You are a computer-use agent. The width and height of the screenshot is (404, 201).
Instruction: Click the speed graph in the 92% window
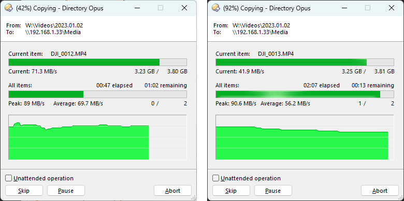tap(305, 137)
